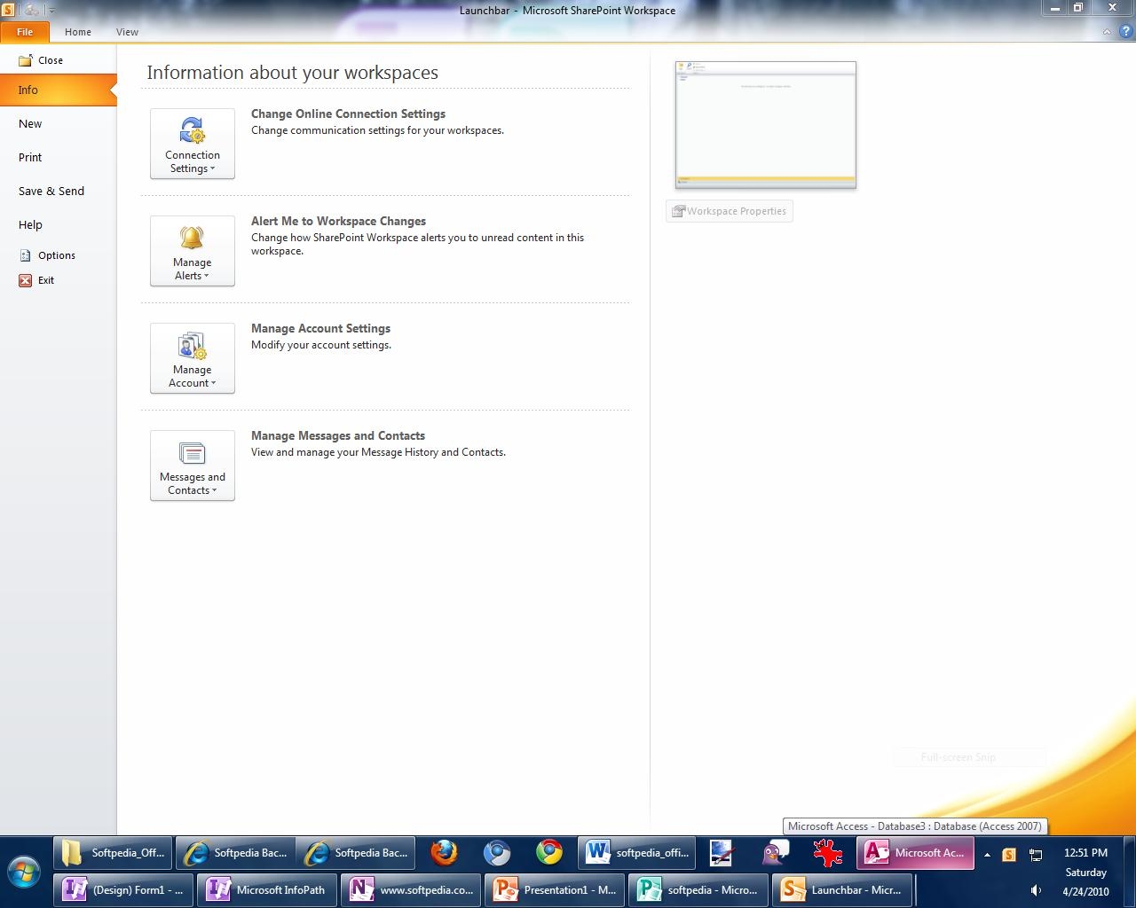The image size is (1136, 908).
Task: Switch to the Home ribbon tab
Action: [x=78, y=32]
